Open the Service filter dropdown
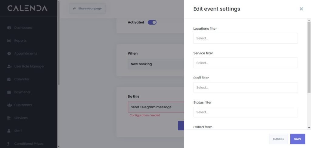Image resolution: width=311 pixels, height=148 pixels. 245,63
